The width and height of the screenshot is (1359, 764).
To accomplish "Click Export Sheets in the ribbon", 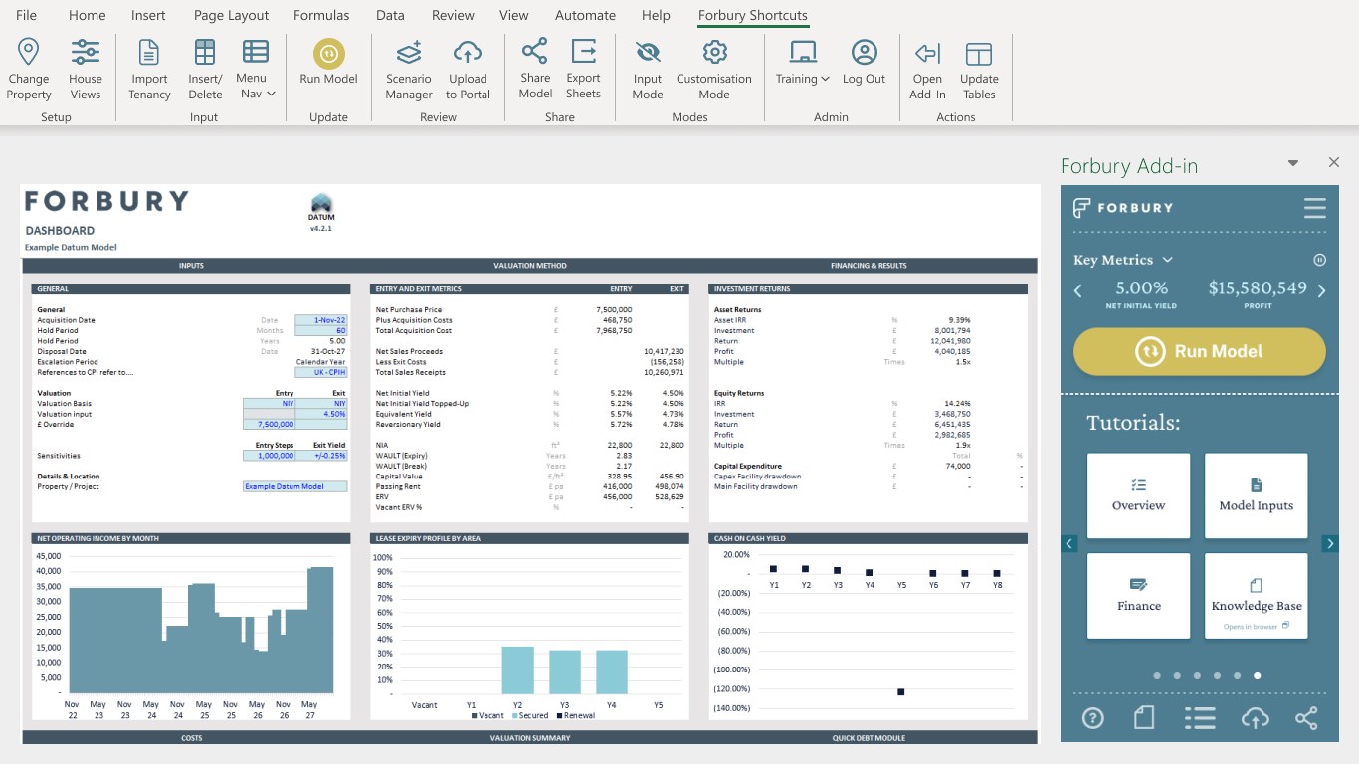I will click(x=583, y=69).
